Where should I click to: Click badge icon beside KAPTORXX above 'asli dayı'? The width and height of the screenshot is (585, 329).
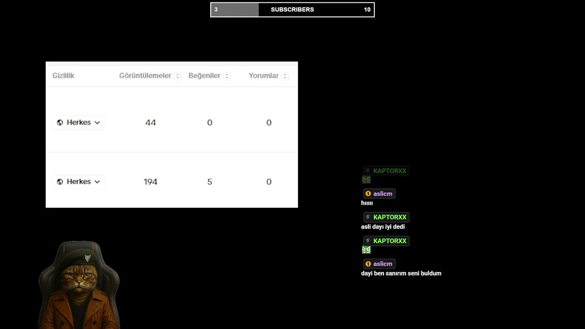(x=368, y=217)
